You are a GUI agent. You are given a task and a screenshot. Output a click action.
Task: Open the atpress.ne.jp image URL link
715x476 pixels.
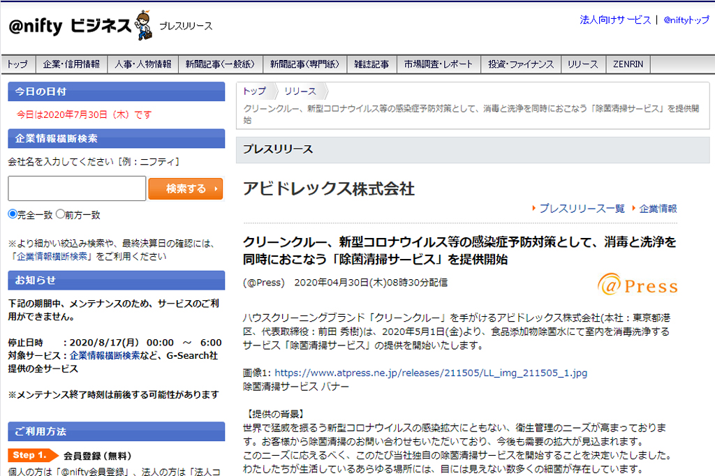point(431,373)
